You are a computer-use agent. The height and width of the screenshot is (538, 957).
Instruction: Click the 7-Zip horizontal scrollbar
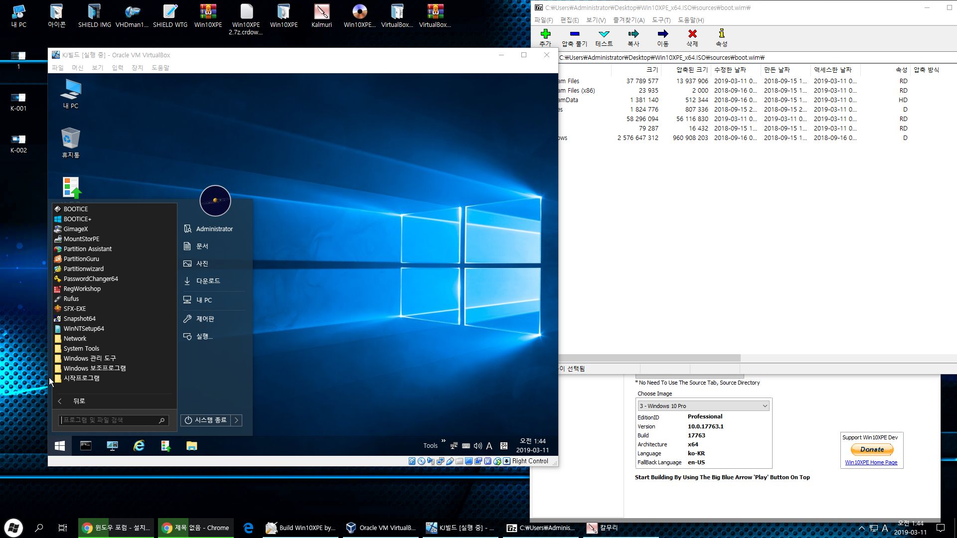coord(649,358)
